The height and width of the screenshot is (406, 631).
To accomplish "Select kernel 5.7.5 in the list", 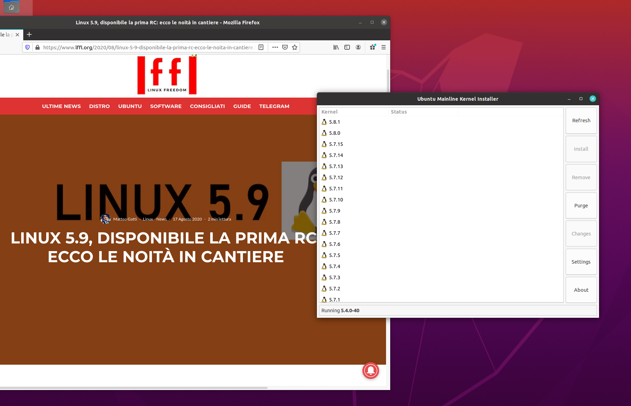I will (441, 255).
